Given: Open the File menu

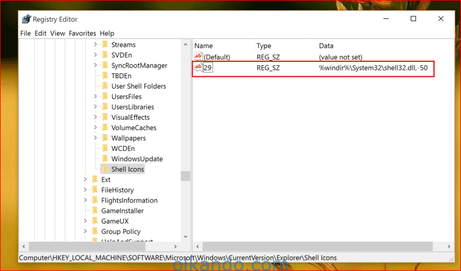Looking at the screenshot, I should tap(26, 33).
